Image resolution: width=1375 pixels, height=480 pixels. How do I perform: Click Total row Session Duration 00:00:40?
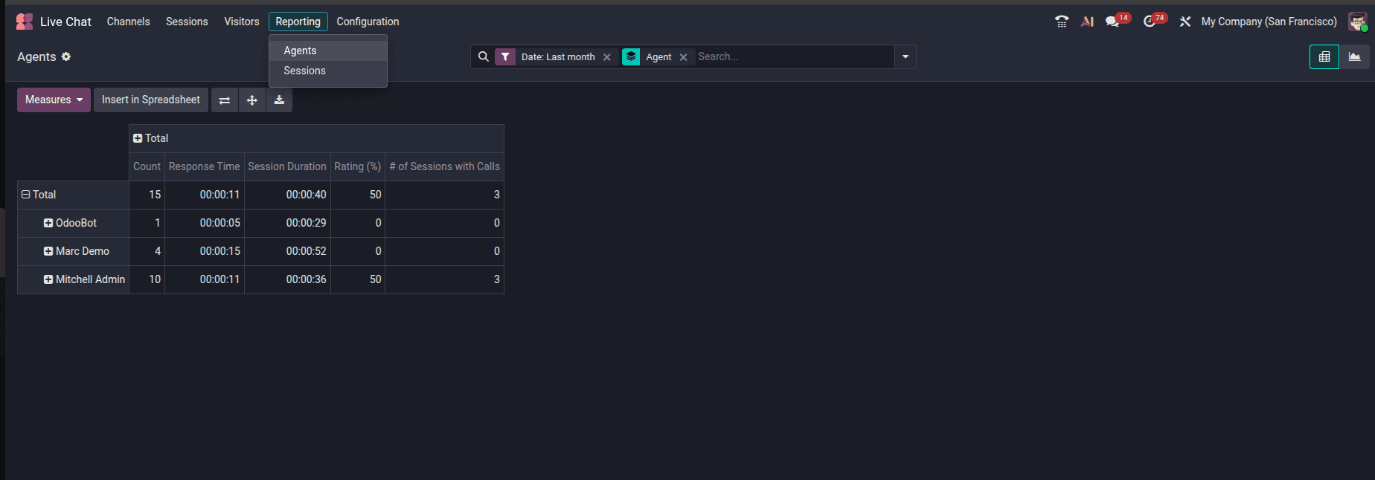[287, 195]
